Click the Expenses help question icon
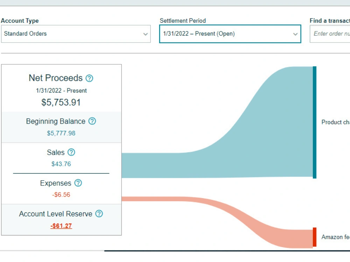This screenshot has height=262, width=350. click(x=78, y=183)
